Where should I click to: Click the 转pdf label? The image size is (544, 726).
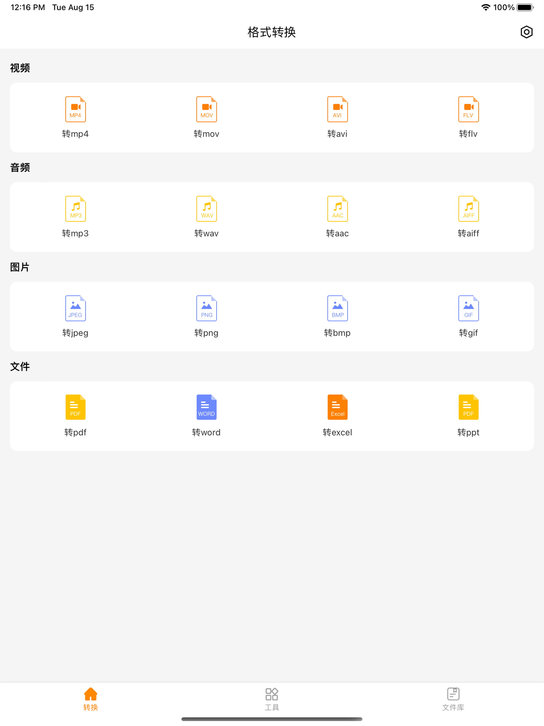(x=75, y=432)
